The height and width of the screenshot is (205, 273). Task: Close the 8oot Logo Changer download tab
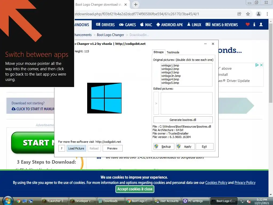(126, 5)
